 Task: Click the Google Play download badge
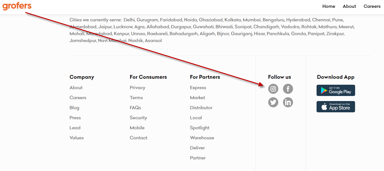coord(336,90)
